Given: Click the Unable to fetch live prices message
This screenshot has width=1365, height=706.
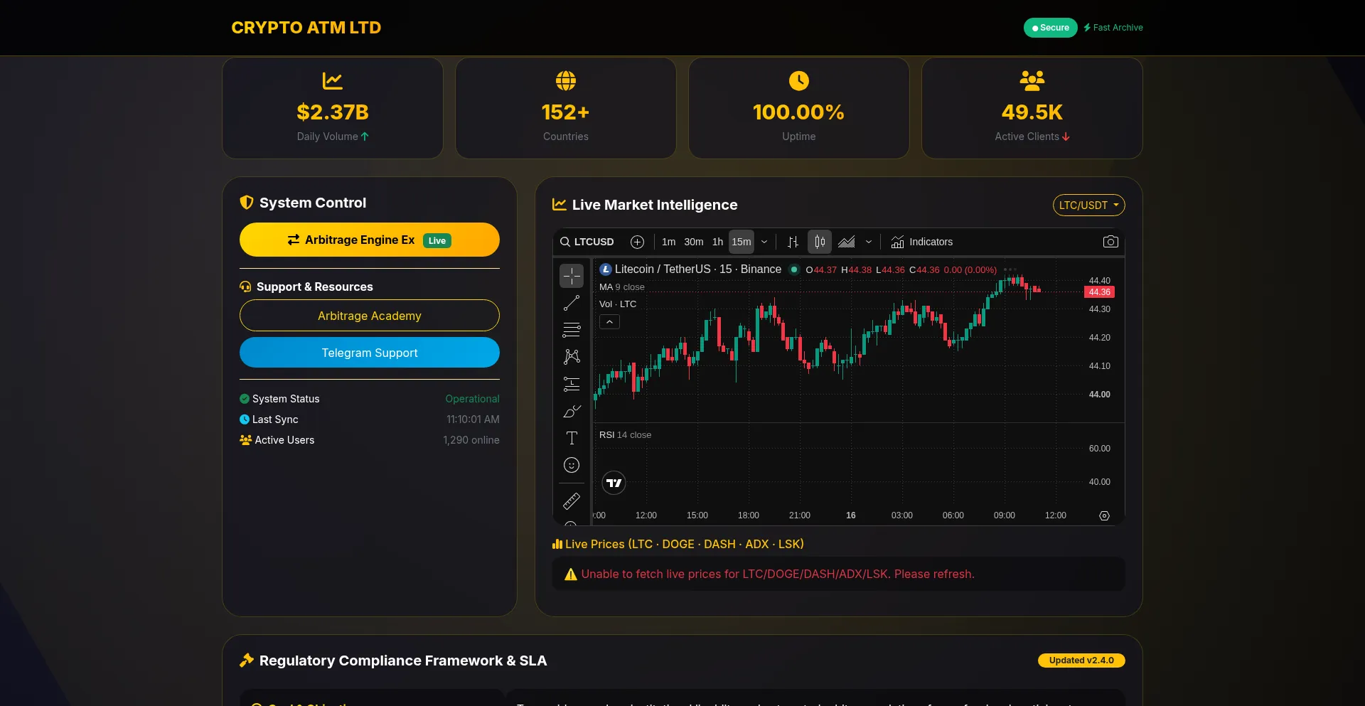Looking at the screenshot, I should (x=778, y=574).
